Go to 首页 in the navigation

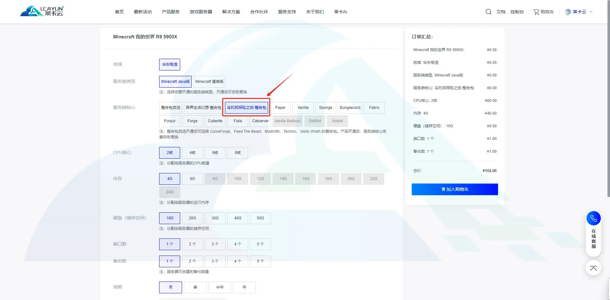coord(119,12)
